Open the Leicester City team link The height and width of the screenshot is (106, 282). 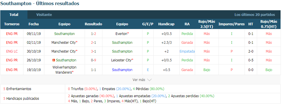click(121, 60)
